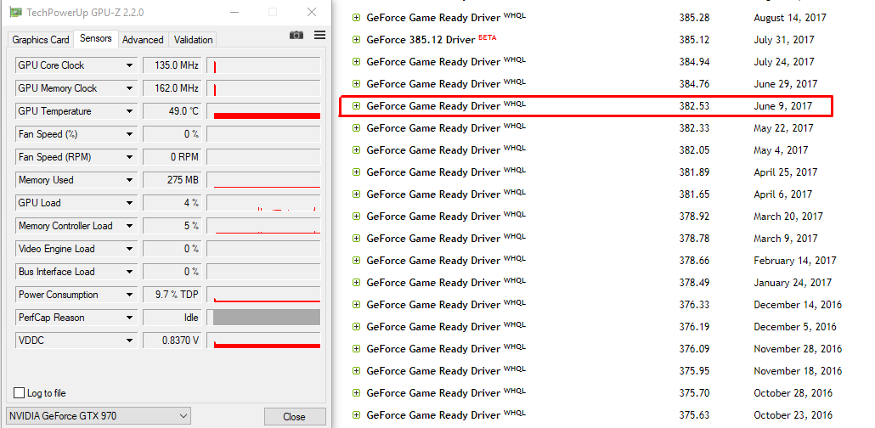Expand the 384.94 driver plus icon
This screenshot has width=875, height=428.
[x=356, y=61]
